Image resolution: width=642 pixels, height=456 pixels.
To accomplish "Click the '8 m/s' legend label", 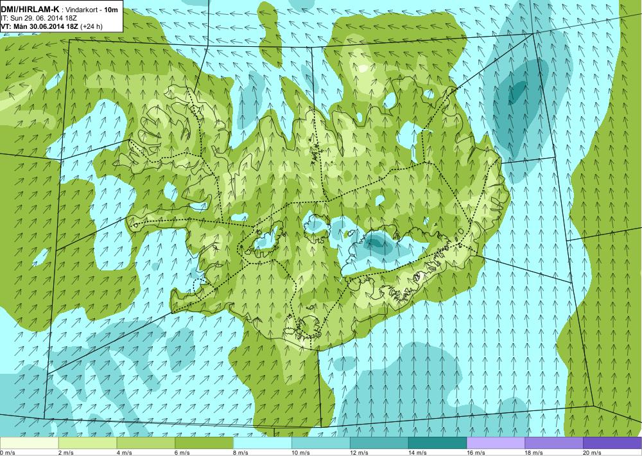I will tap(241, 453).
